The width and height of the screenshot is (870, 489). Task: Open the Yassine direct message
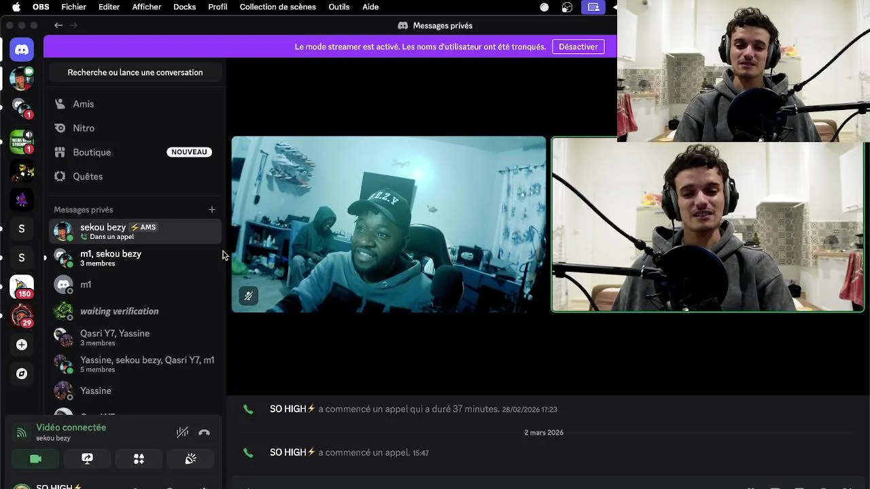point(135,391)
